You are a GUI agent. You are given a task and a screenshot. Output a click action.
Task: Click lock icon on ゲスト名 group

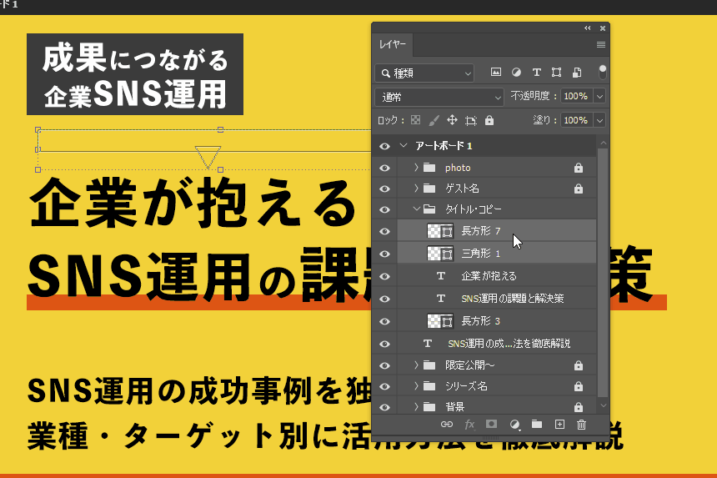pos(579,189)
